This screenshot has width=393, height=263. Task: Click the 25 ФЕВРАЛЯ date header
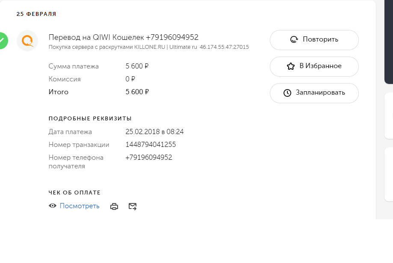(x=36, y=14)
